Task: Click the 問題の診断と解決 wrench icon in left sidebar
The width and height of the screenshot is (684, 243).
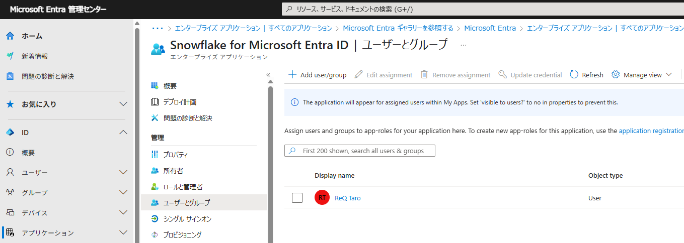Action: [x=10, y=76]
